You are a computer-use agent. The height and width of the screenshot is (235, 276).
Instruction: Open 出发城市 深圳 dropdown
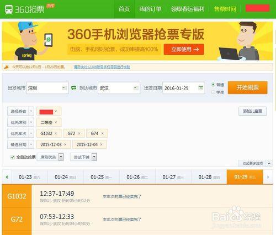tap(47, 88)
